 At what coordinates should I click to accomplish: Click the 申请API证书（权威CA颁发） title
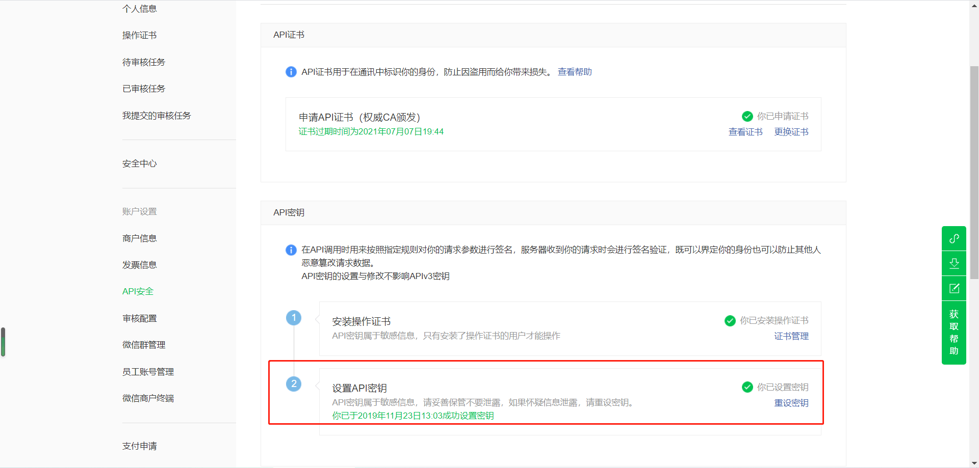pyautogui.click(x=359, y=117)
